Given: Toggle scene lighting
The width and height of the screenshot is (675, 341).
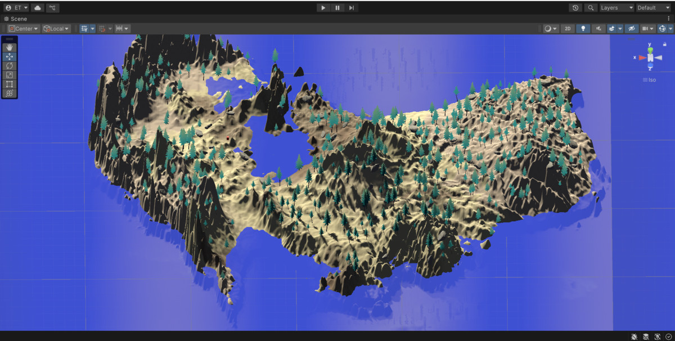Looking at the screenshot, I should coord(583,29).
